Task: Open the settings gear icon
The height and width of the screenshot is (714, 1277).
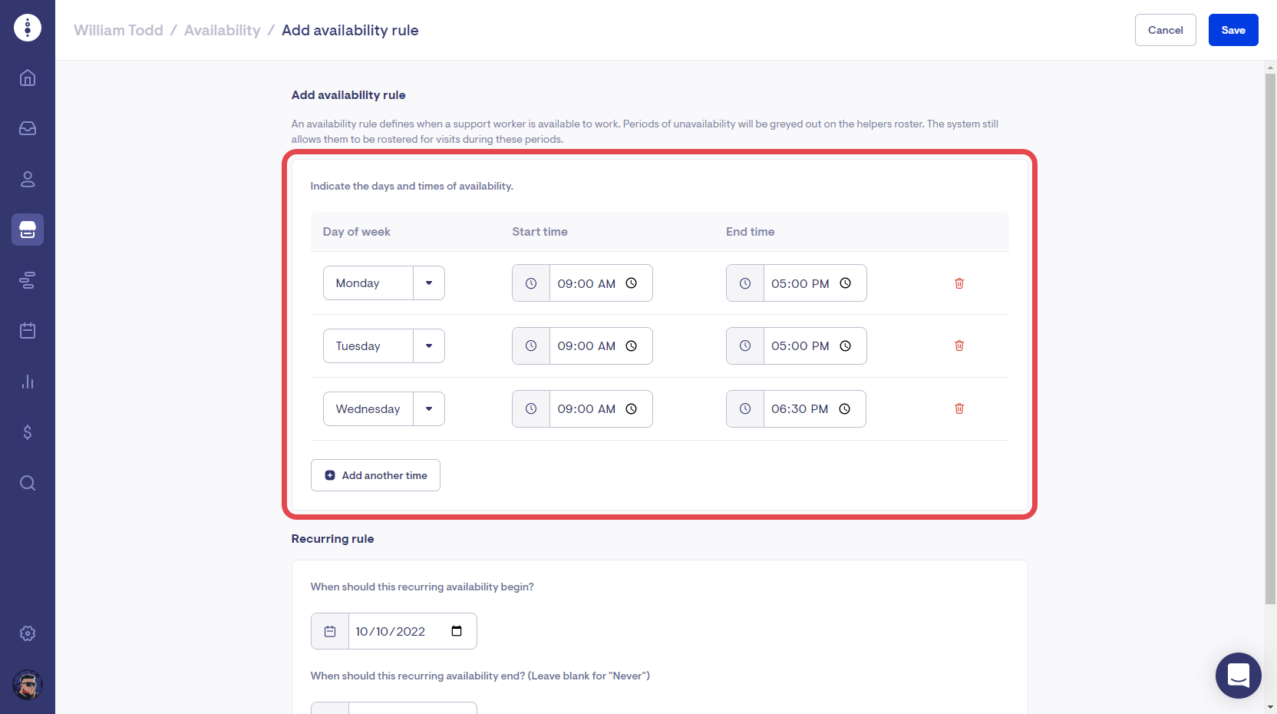Action: pyautogui.click(x=28, y=633)
